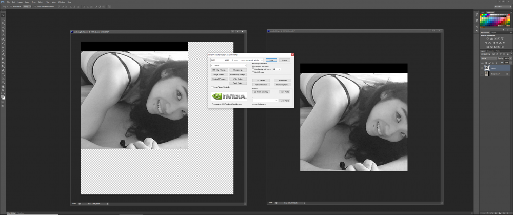The width and height of the screenshot is (513, 215).
Task: Select the Dodge tool
Action: pyautogui.click(x=3, y=66)
